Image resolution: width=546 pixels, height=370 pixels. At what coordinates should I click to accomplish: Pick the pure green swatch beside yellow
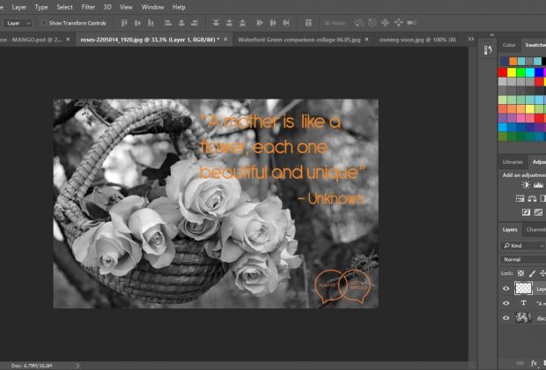click(520, 72)
